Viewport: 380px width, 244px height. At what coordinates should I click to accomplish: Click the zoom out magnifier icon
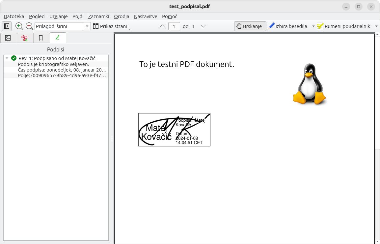tap(29, 26)
